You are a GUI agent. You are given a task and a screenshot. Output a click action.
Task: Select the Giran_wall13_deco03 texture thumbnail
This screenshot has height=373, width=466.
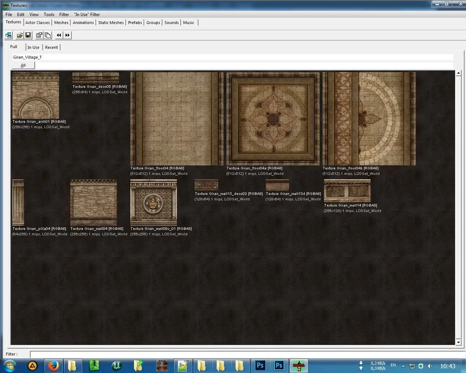pyautogui.click(x=206, y=185)
